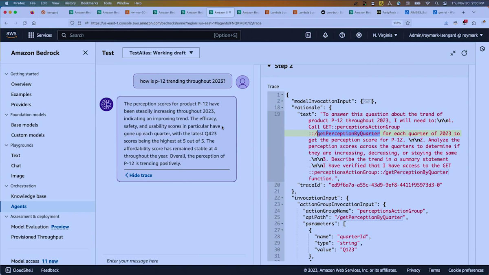Screen dimensions: 489x275
Task: Open the AWS settings gear
Action: click(359, 35)
